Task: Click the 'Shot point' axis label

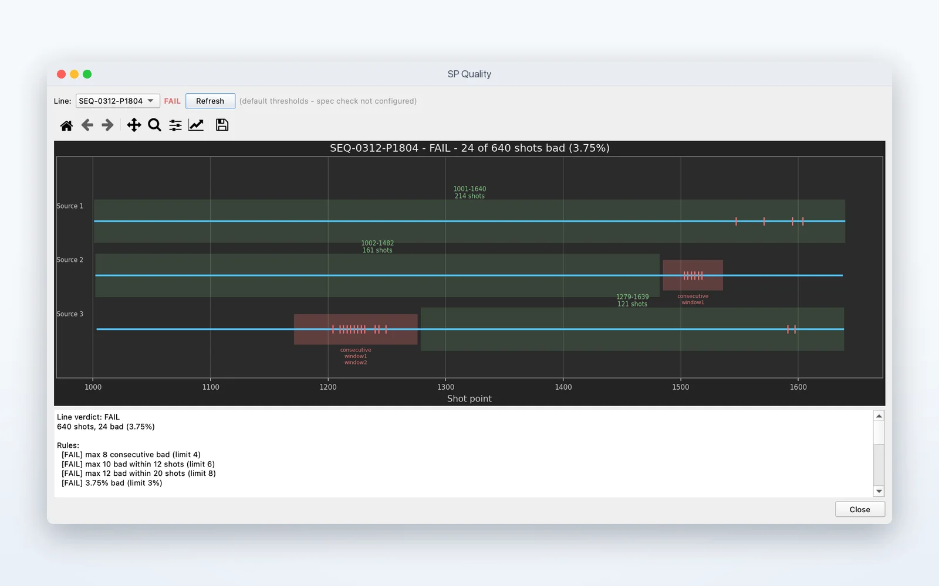Action: pyautogui.click(x=469, y=398)
